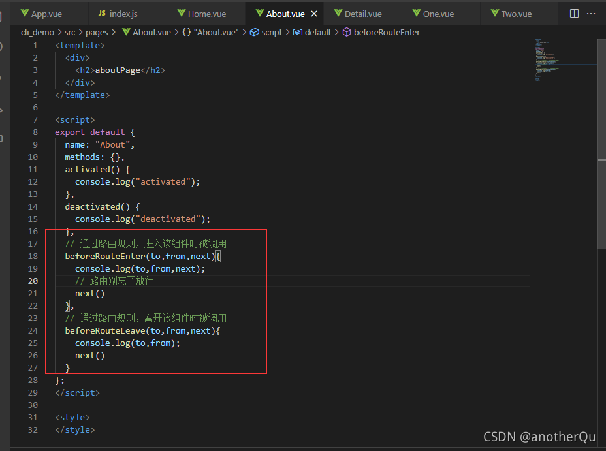Click the variable icon before default breadcrumb
The image size is (606, 451).
(298, 33)
